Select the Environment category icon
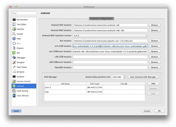Image resolution: width=176 pixels, height=127 pixels. click(14, 20)
